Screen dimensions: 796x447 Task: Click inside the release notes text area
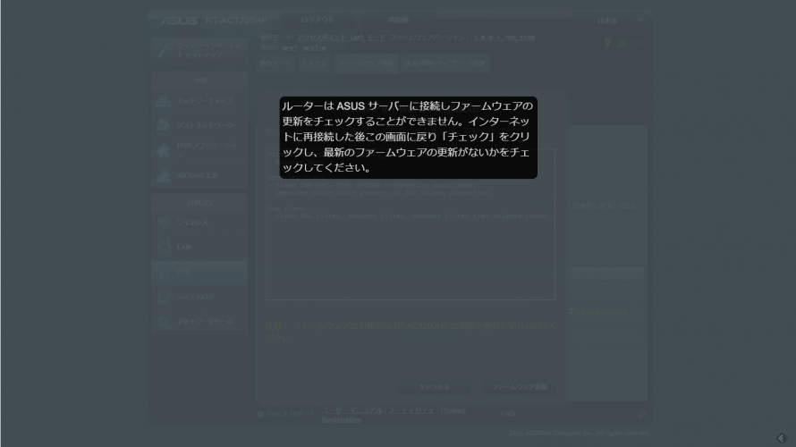click(411, 223)
